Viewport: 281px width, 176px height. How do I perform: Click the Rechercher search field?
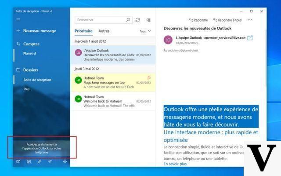pyautogui.click(x=104, y=20)
